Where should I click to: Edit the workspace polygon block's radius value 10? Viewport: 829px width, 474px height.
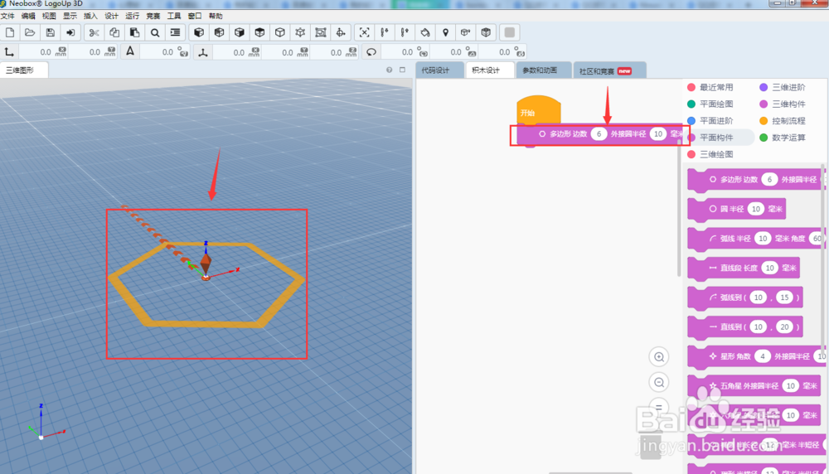[x=657, y=134]
